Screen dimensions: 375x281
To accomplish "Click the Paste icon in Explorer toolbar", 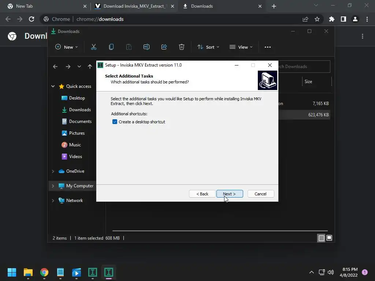I will tap(129, 47).
